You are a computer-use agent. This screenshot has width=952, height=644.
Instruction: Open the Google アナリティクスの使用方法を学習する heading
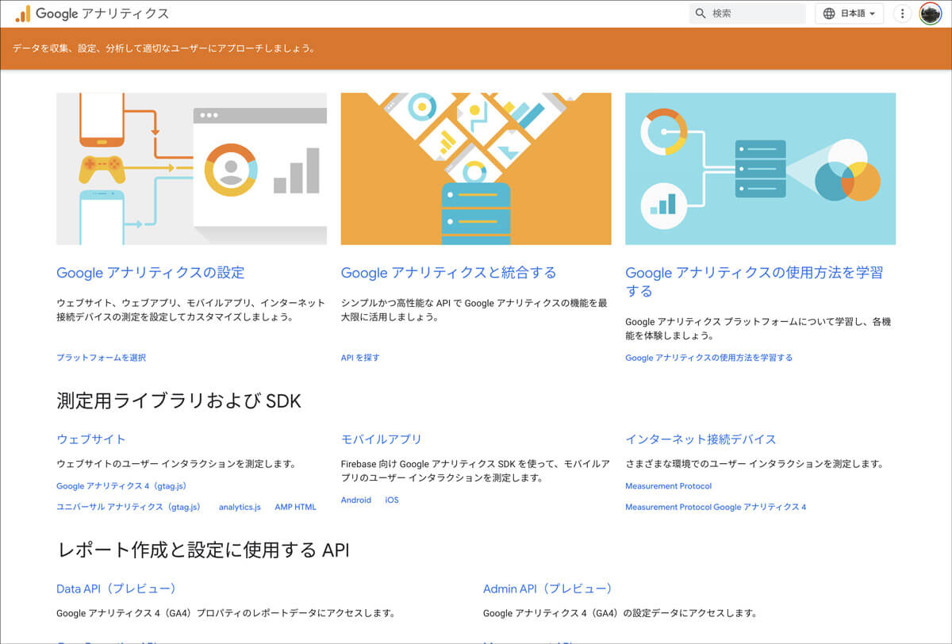pyautogui.click(x=754, y=282)
